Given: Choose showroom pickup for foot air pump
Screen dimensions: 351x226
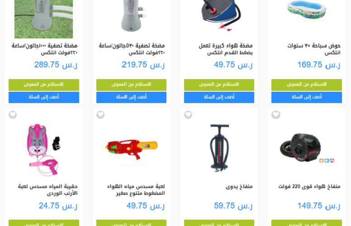Looking at the screenshot, I should click(x=219, y=85).
